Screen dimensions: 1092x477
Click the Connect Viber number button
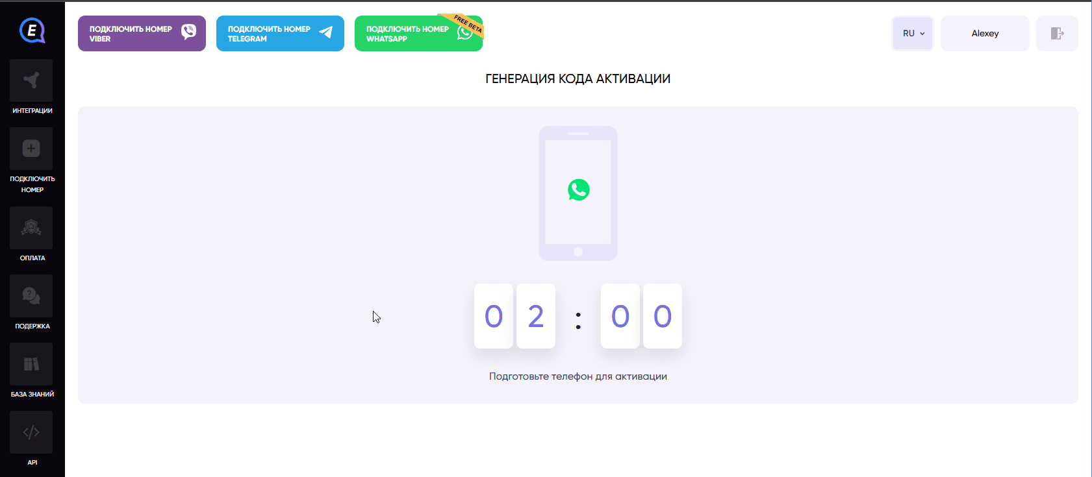(x=142, y=34)
